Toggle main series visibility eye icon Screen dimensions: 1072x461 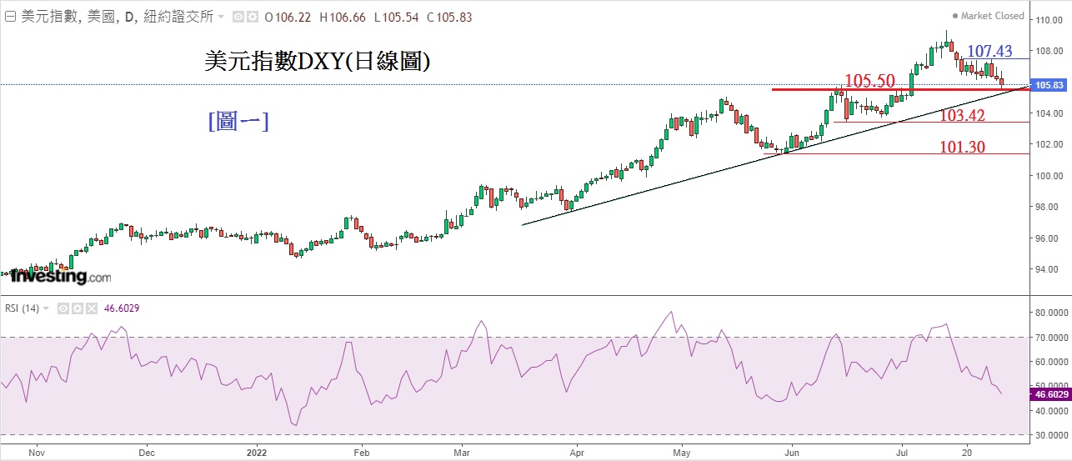coord(238,17)
